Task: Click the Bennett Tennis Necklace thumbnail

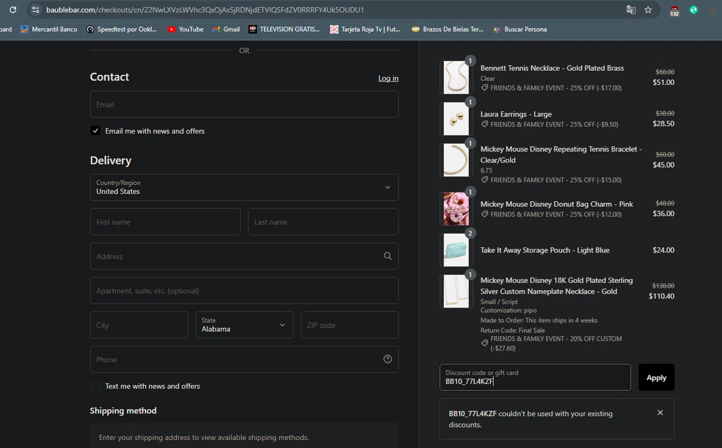Action: (x=455, y=77)
